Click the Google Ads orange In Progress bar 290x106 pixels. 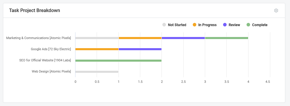click(97, 49)
